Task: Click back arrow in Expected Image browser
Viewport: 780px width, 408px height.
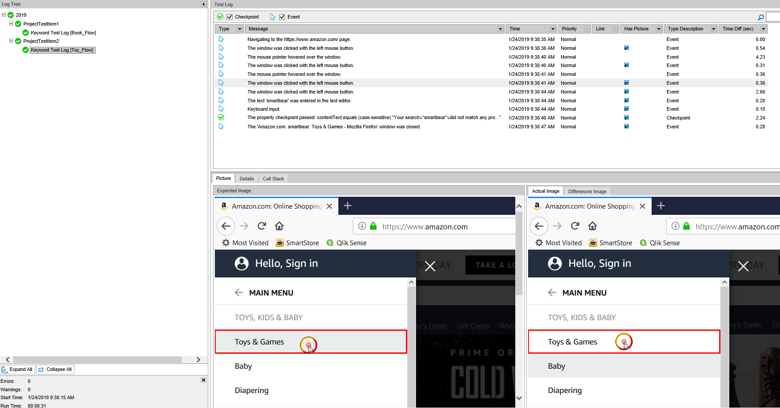Action: point(226,226)
